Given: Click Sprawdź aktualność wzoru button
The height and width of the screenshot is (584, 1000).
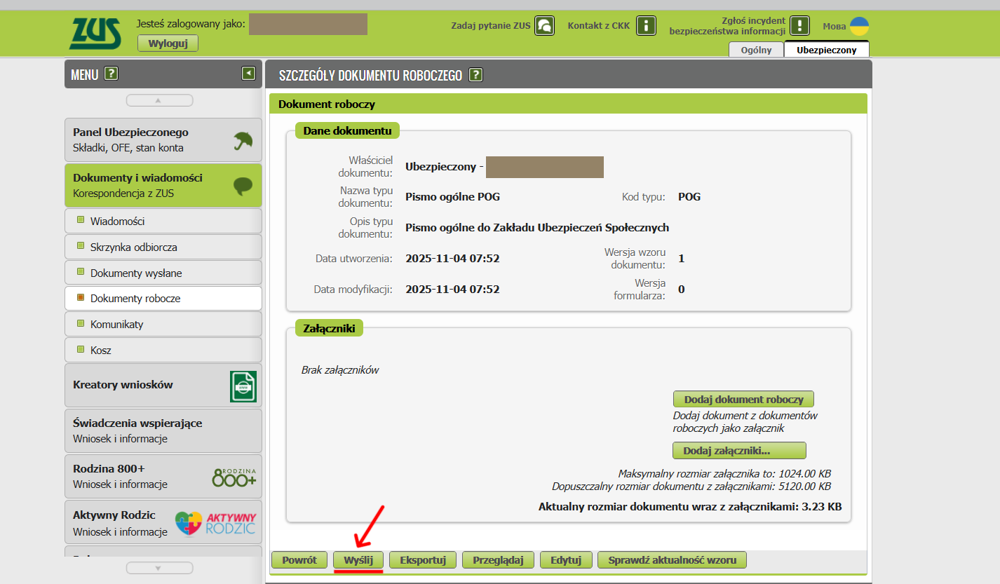Looking at the screenshot, I should [x=672, y=560].
